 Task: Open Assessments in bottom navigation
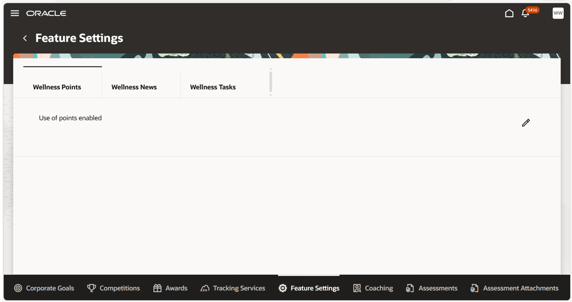click(432, 288)
